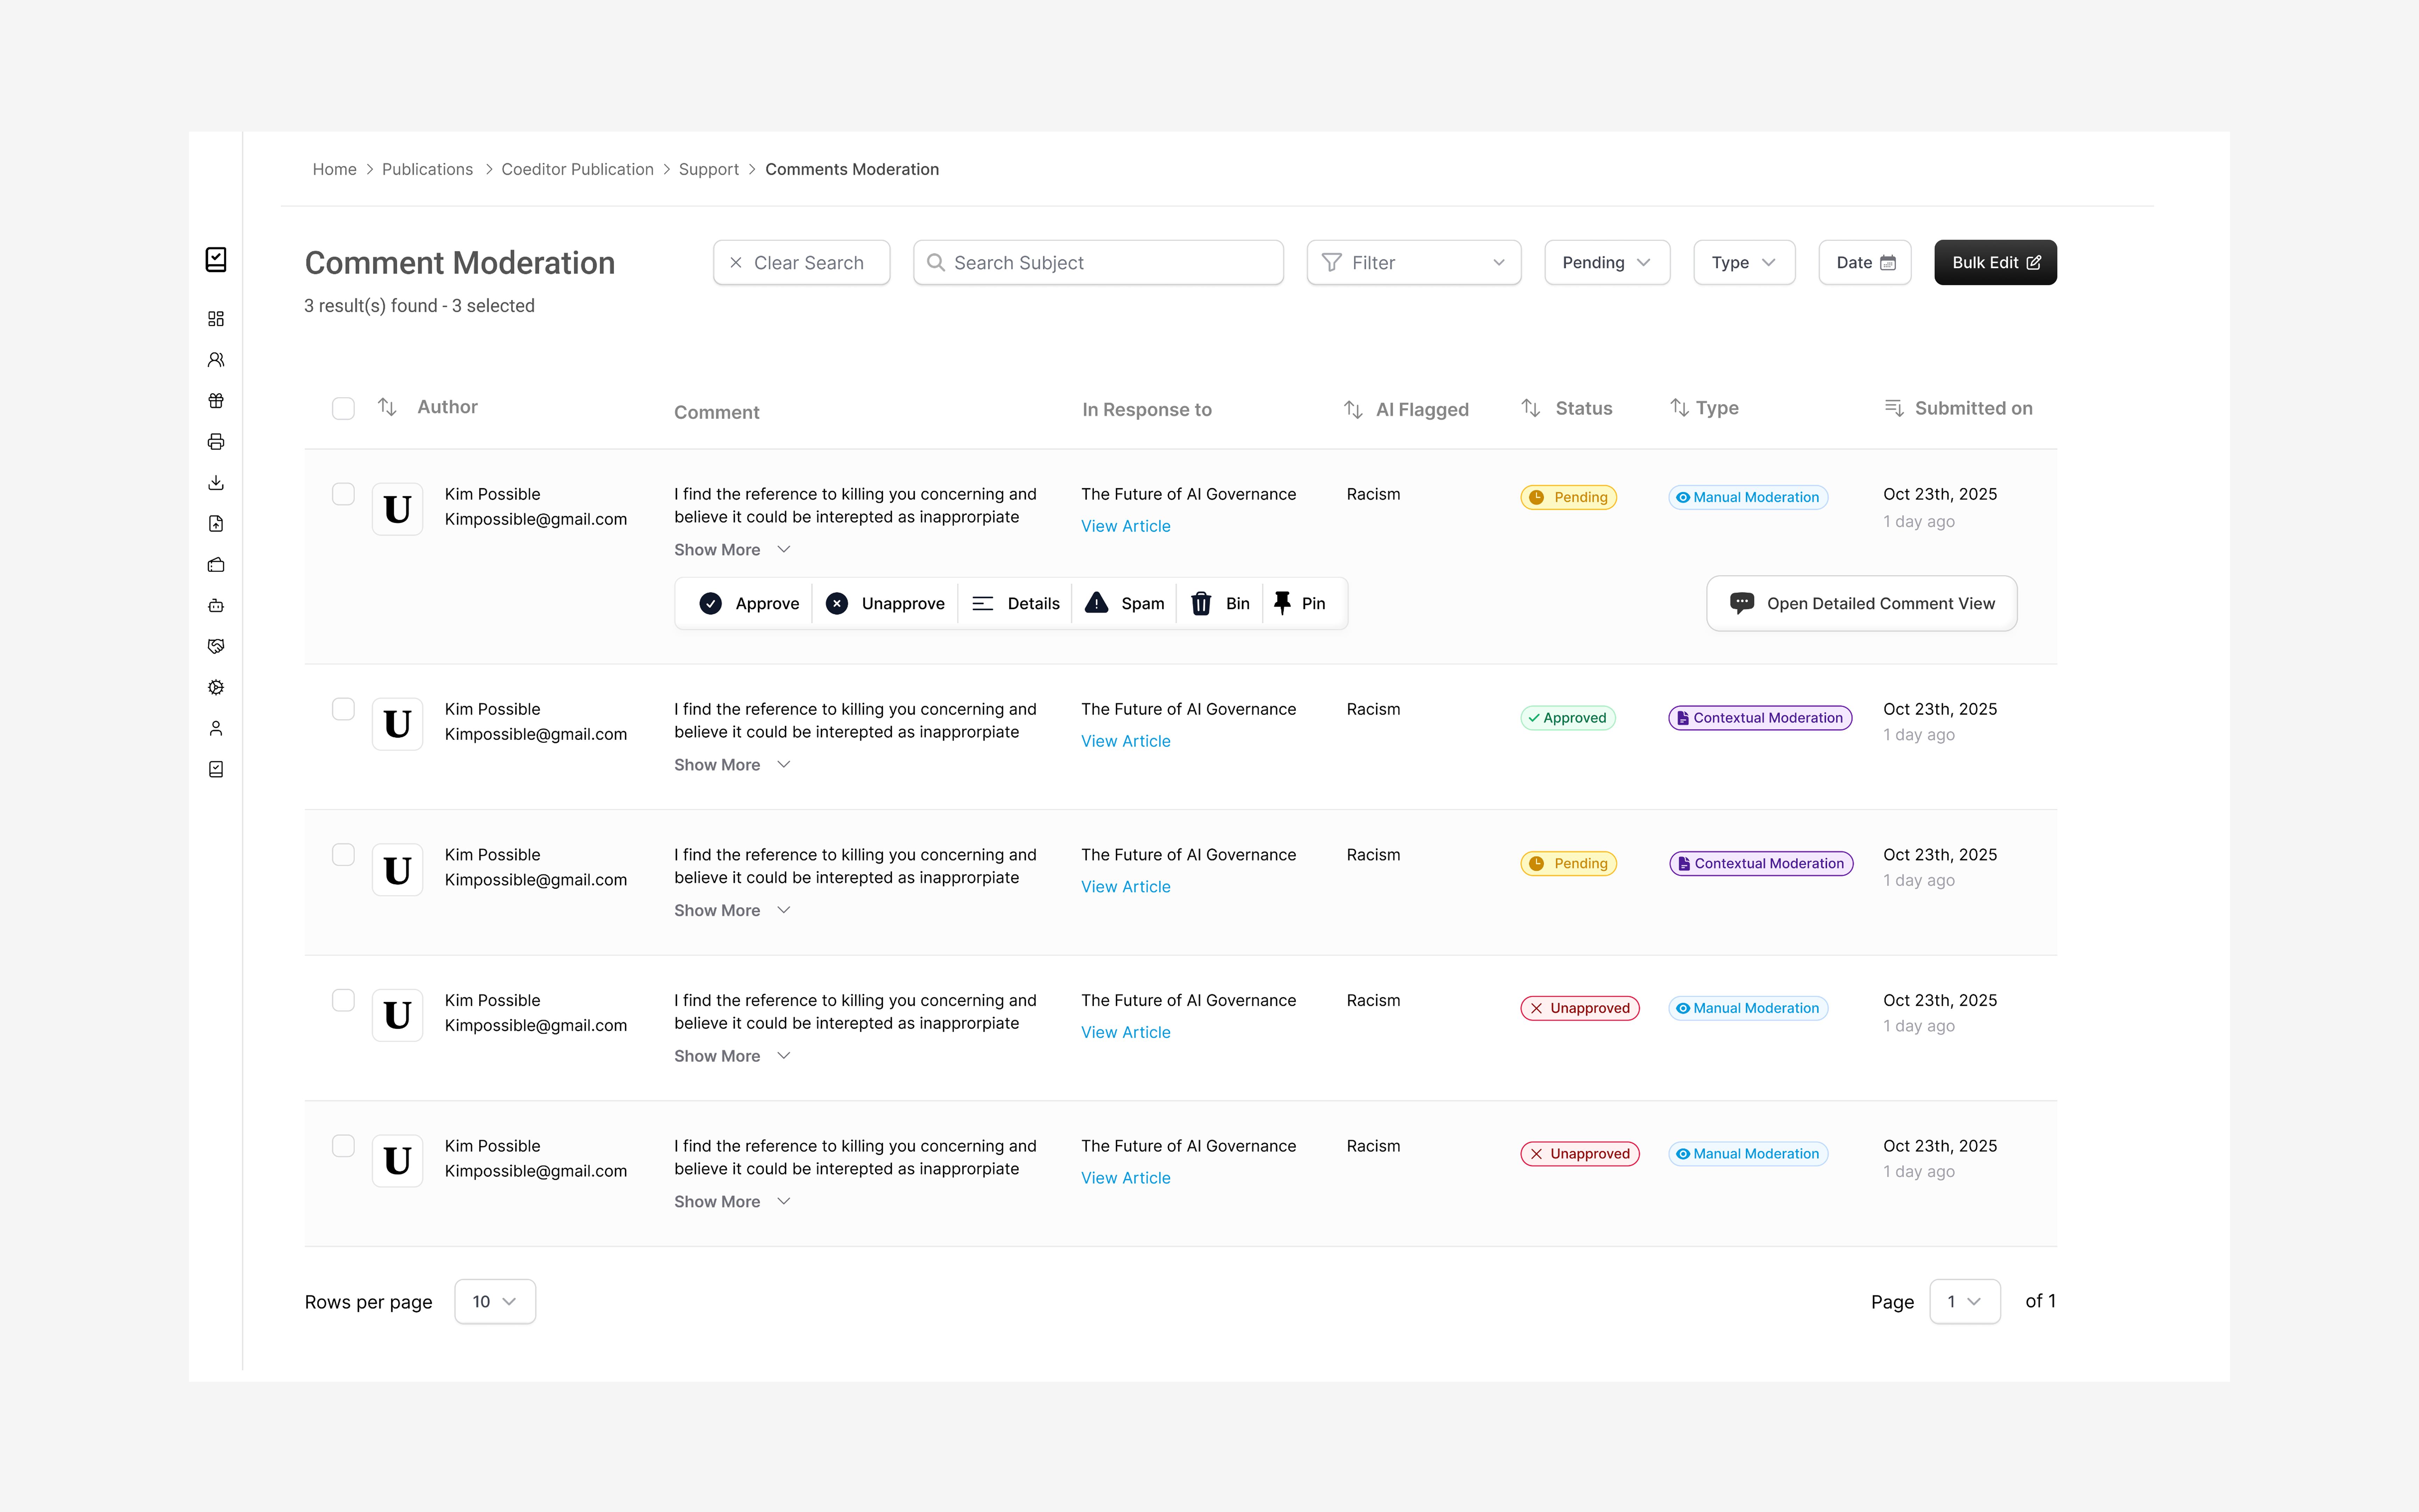
Task: Sort by AI Flagged column arrows
Action: (1353, 410)
